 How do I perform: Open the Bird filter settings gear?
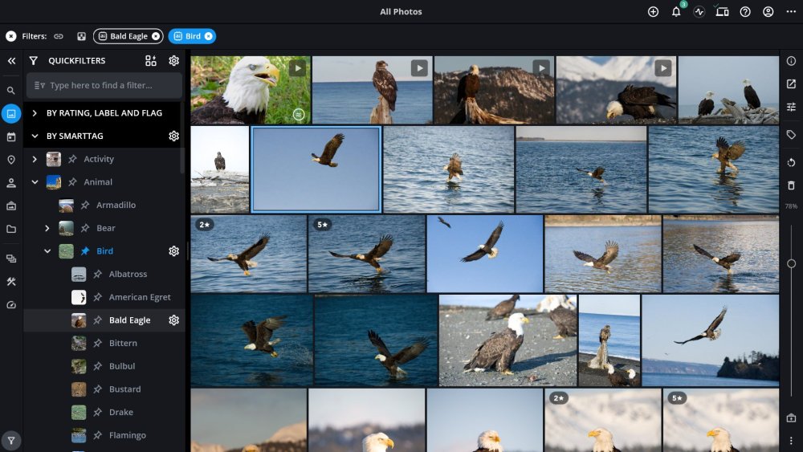[x=174, y=251]
